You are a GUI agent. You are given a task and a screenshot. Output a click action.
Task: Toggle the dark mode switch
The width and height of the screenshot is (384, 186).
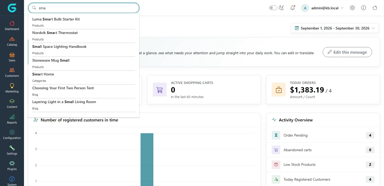(273, 8)
